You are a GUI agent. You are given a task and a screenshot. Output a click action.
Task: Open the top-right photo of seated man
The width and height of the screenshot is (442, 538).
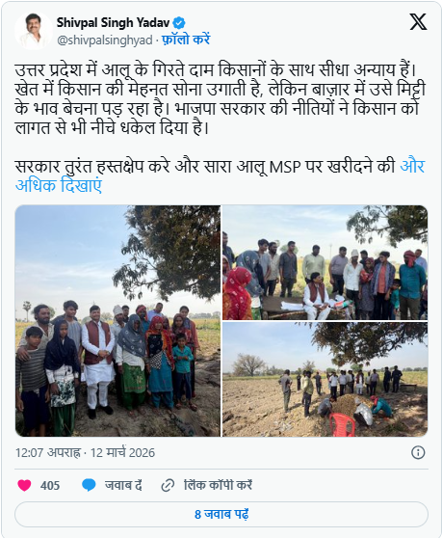click(x=325, y=262)
